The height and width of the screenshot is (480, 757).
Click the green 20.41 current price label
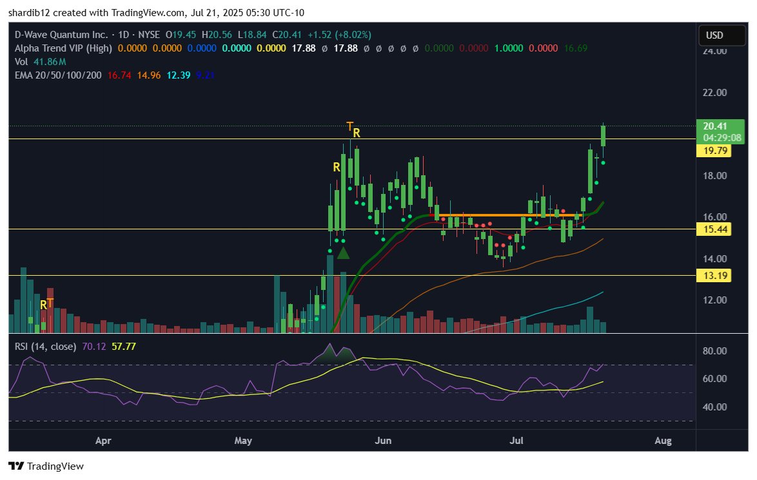[x=715, y=126]
